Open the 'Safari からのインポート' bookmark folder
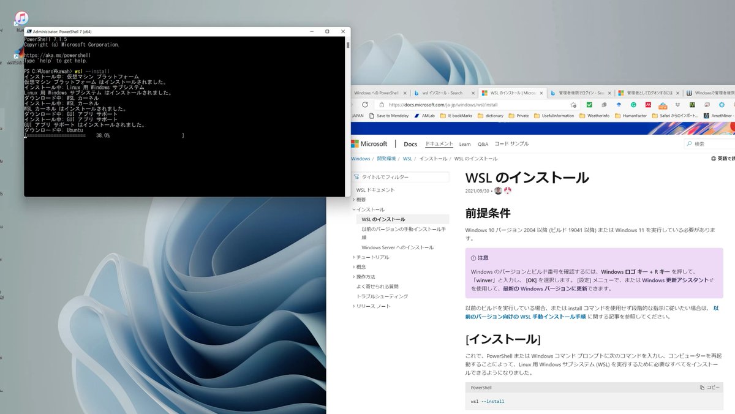The image size is (735, 414). pos(675,116)
